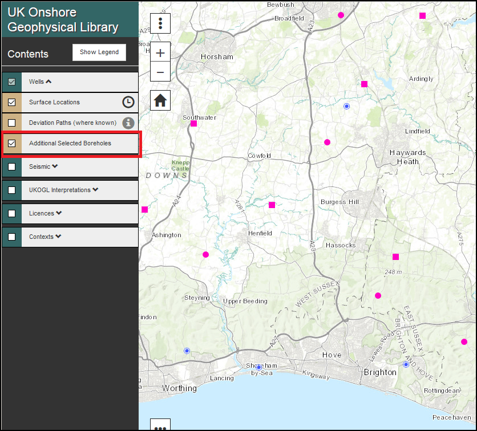Click the zoom in control on the map

click(160, 52)
